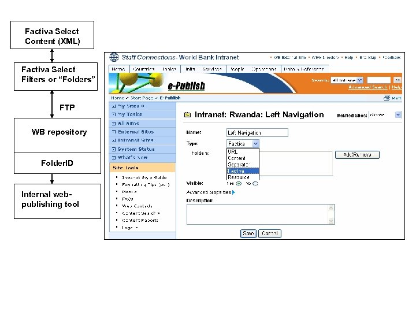The image size is (416, 312).
Task: Choose URL in the Type dropdown list
Action: coord(243,151)
